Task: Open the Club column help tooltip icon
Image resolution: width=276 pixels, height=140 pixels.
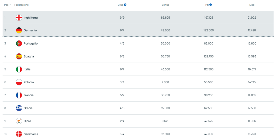Action: (125, 5)
